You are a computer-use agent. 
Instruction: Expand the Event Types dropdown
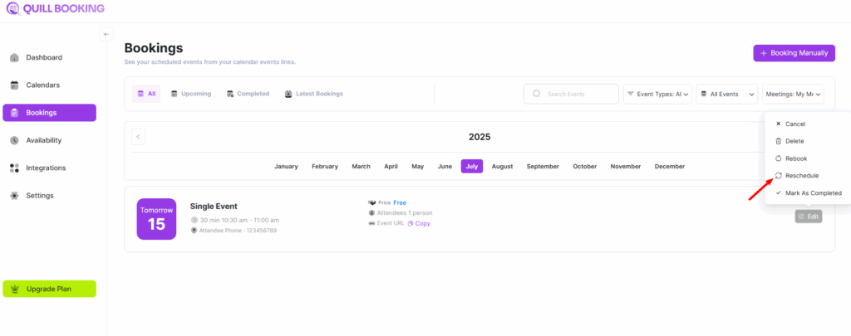click(657, 95)
